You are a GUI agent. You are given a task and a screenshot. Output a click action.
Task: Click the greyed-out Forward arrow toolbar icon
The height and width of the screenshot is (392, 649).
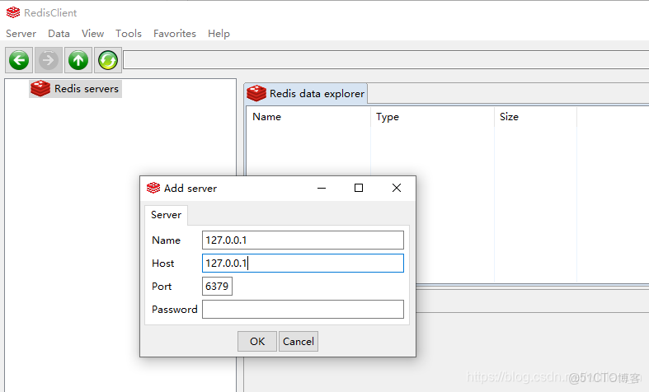point(49,60)
